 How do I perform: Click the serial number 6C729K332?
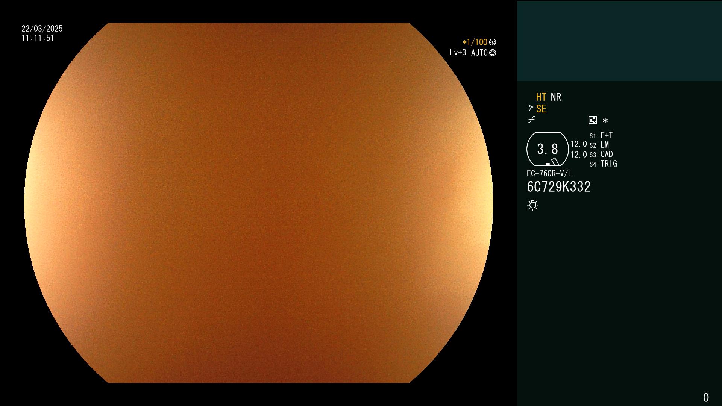[559, 187]
